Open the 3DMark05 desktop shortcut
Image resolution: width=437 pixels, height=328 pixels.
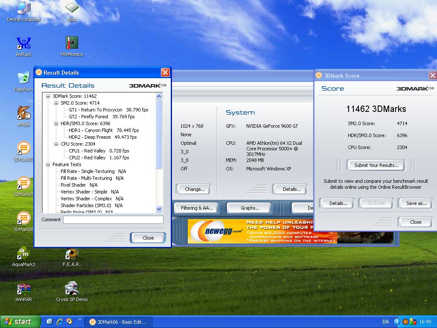pyautogui.click(x=24, y=186)
